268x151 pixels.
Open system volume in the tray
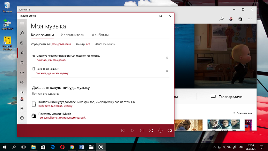click(224, 147)
